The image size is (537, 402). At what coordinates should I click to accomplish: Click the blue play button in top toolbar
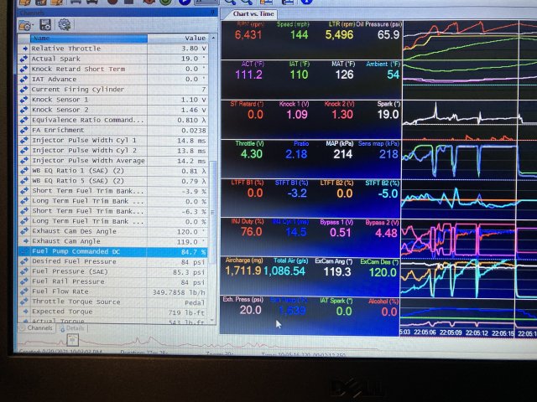pyautogui.click(x=185, y=2)
